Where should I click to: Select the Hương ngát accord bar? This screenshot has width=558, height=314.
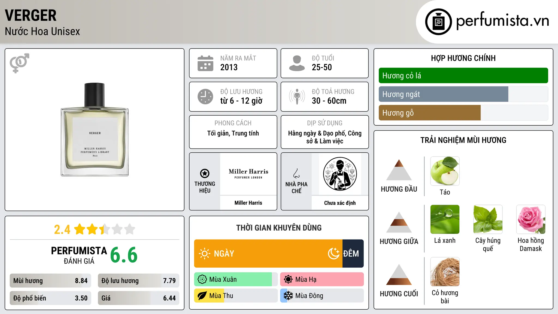pyautogui.click(x=463, y=94)
